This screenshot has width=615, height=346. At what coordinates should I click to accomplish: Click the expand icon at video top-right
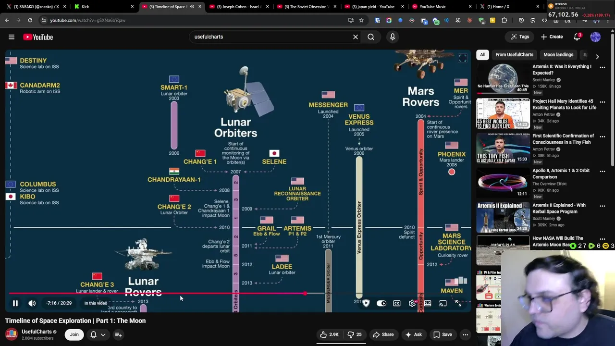tap(463, 58)
